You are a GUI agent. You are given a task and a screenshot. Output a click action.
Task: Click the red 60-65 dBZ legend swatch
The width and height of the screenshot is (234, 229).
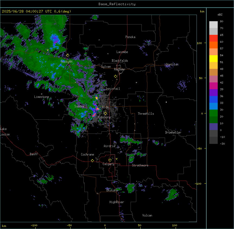(213, 38)
